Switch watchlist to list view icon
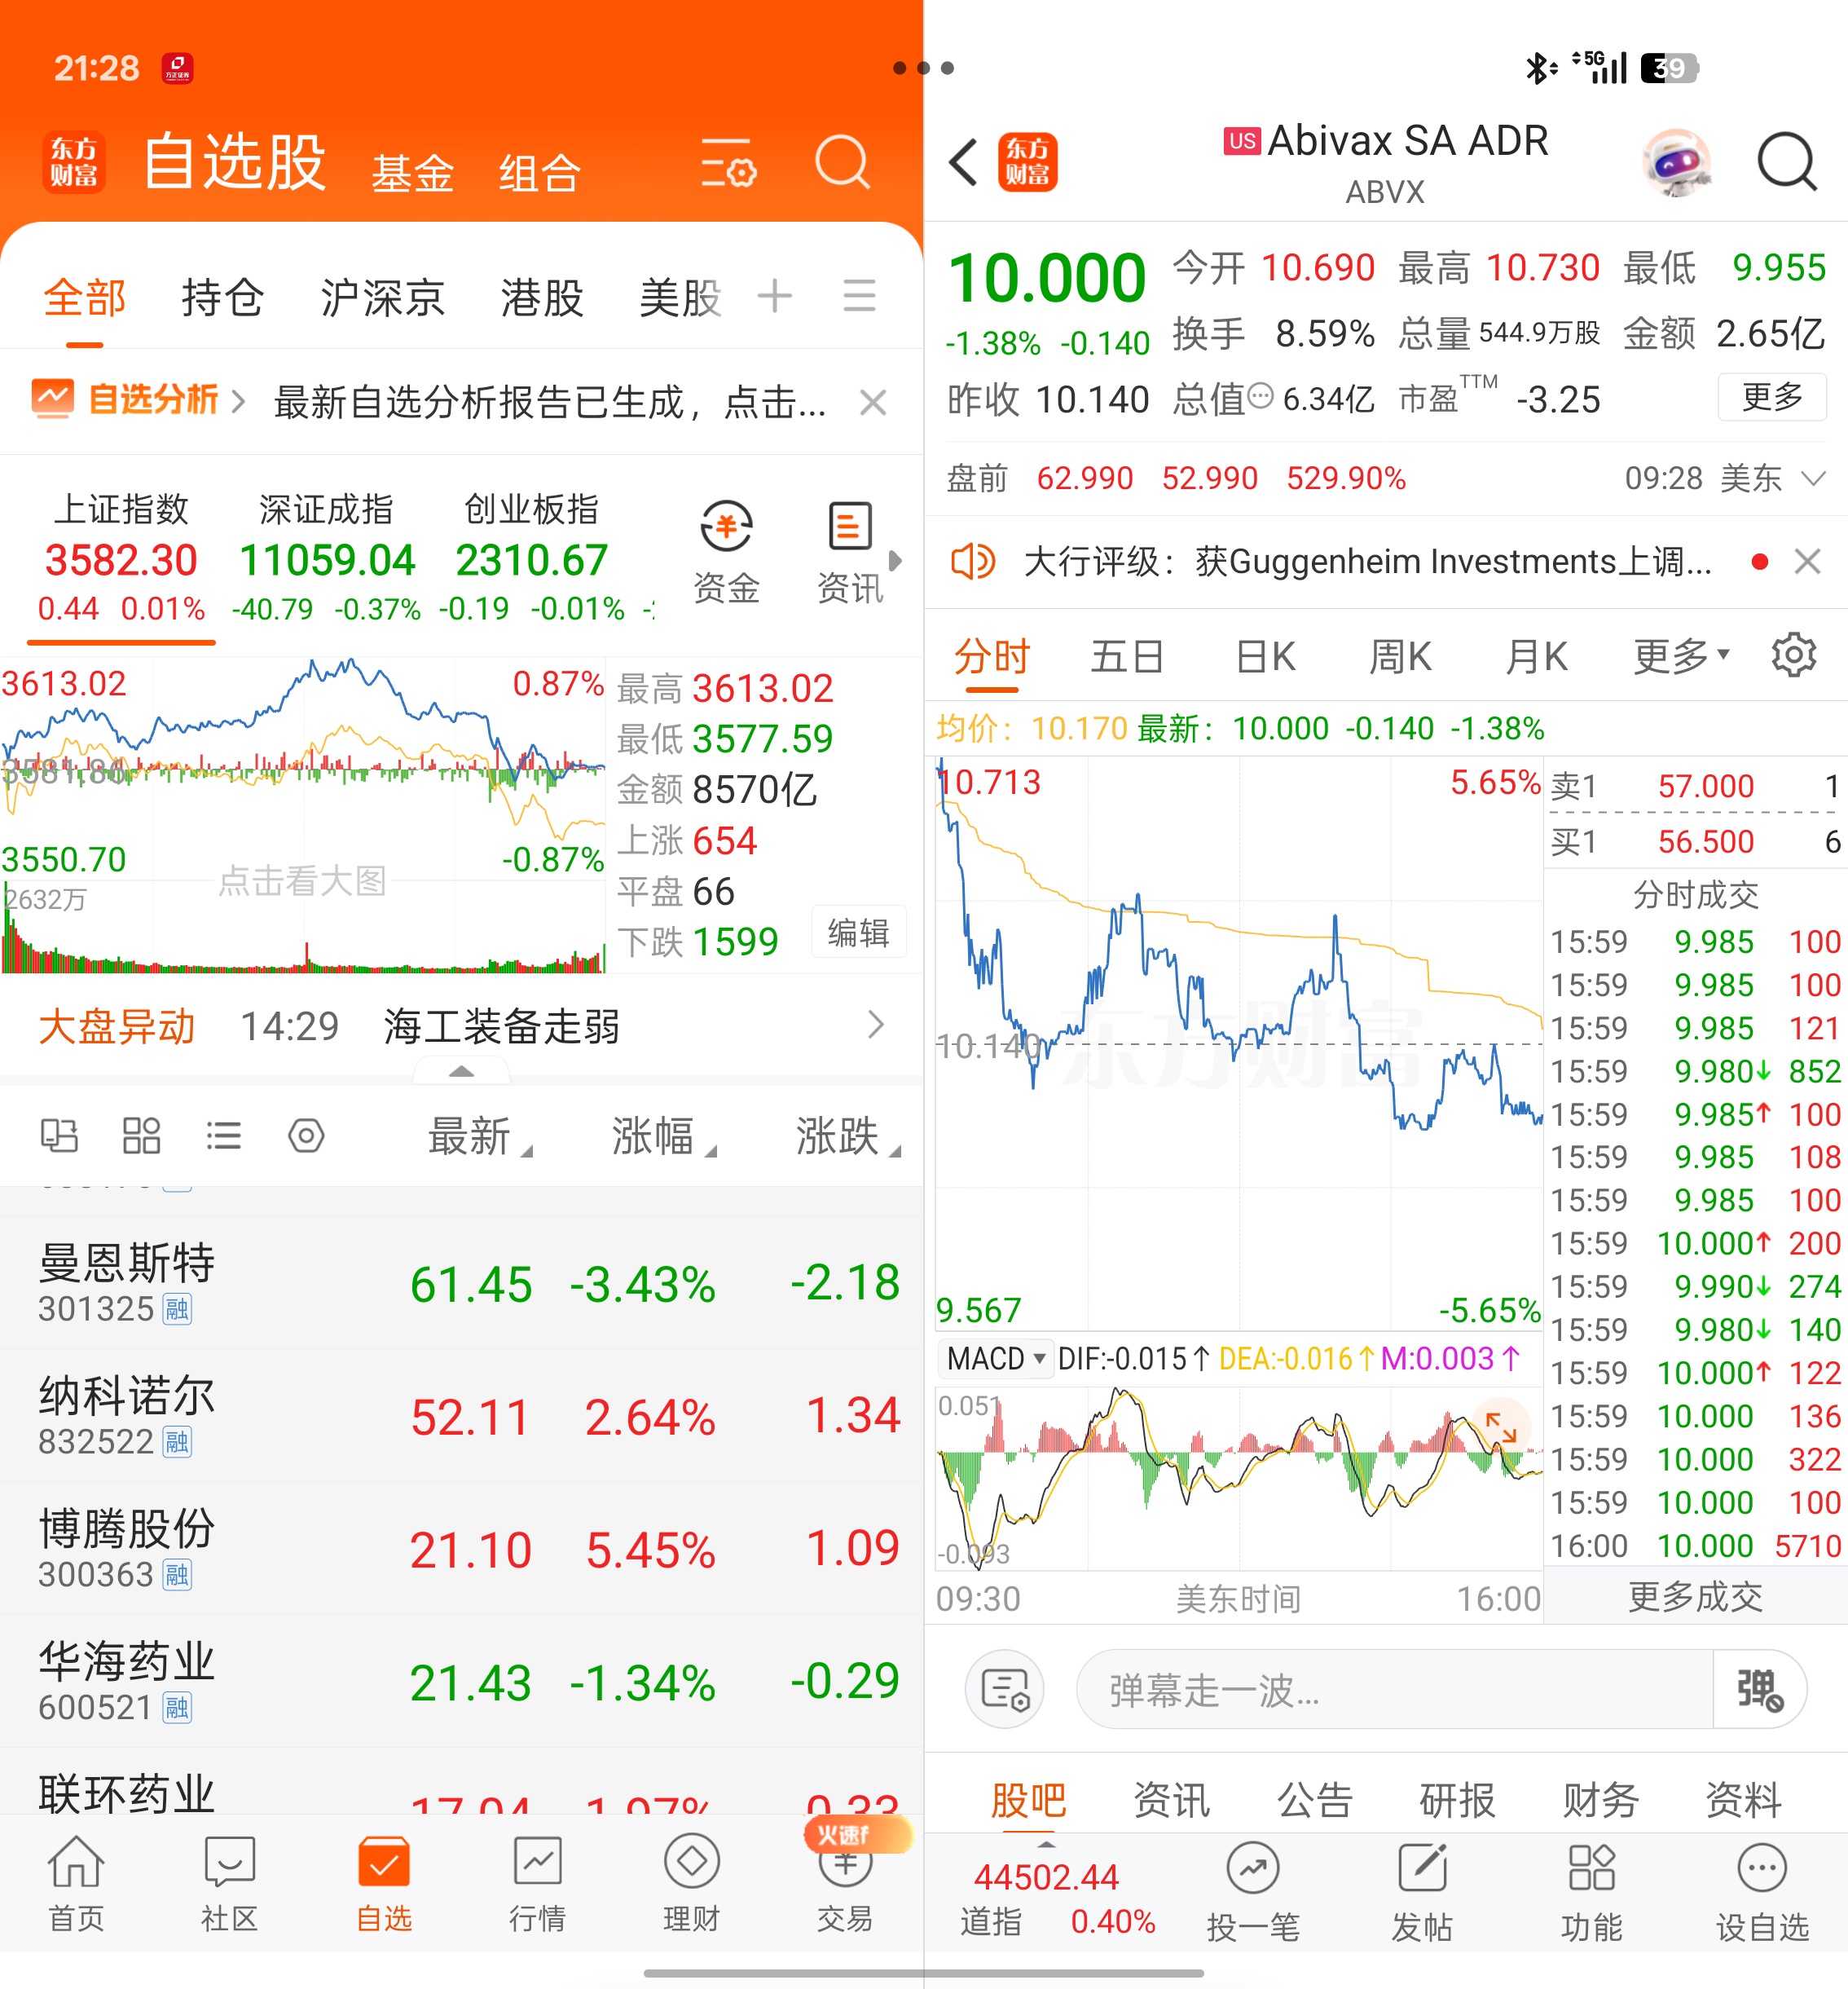 click(223, 1136)
